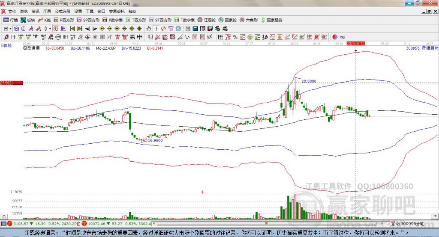Click the 极反通道 indicator name
The height and width of the screenshot is (237, 439).
(x=31, y=48)
